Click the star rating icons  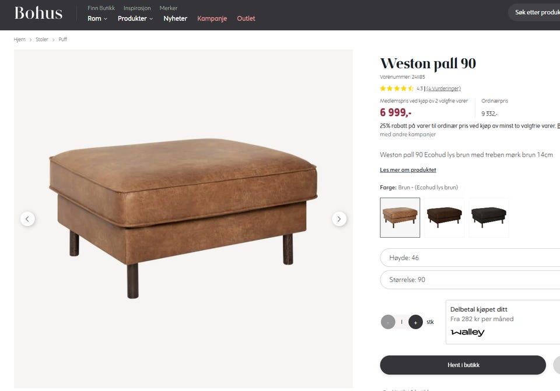pyautogui.click(x=397, y=88)
